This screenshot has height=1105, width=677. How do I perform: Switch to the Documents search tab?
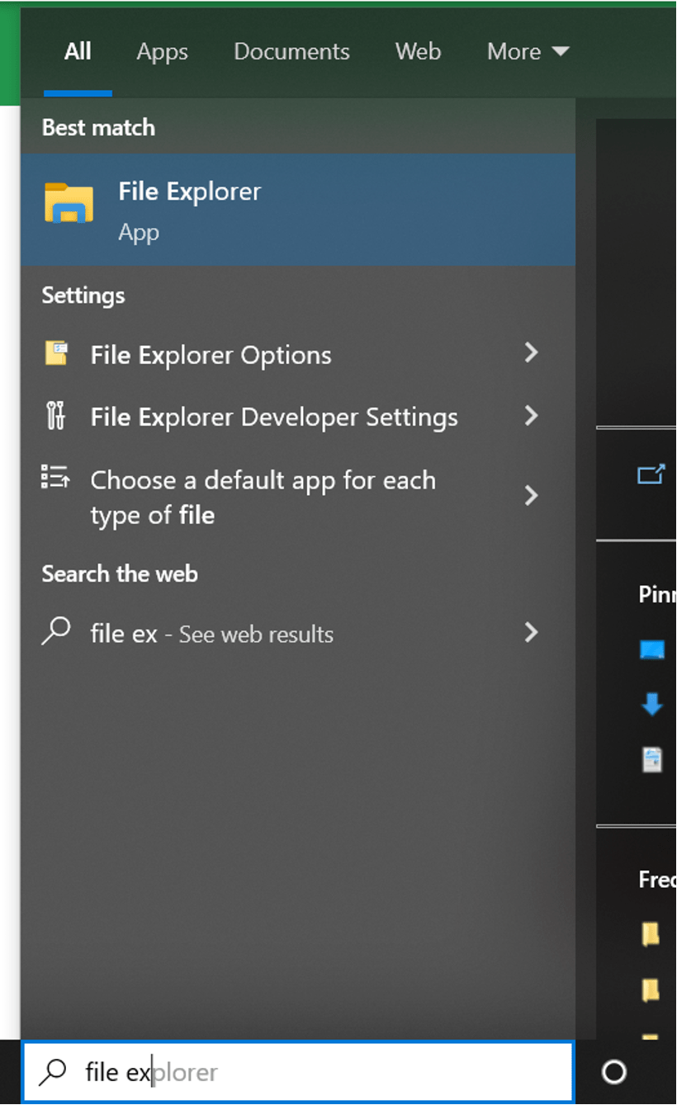tap(291, 51)
